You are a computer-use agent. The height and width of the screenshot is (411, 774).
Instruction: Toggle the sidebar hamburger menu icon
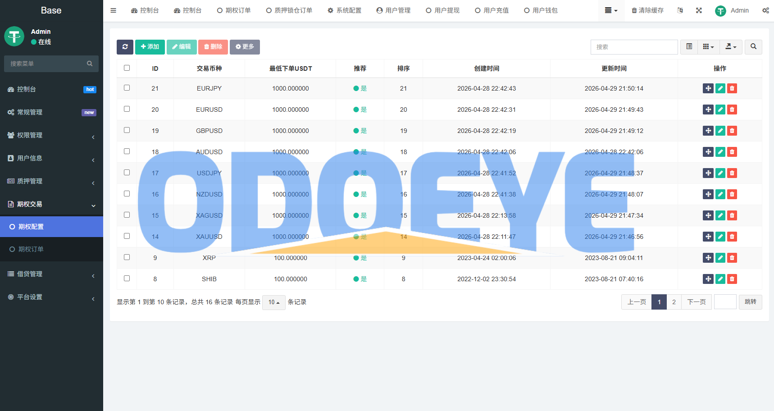pyautogui.click(x=114, y=10)
